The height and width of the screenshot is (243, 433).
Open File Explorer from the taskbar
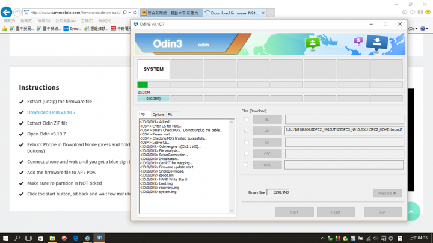click(52, 238)
